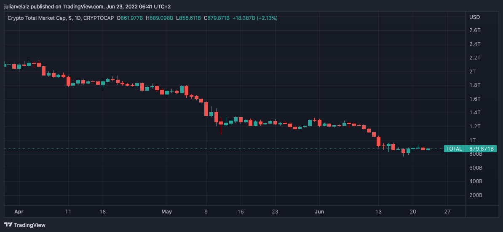Select the close value C879.871B in legend
503x232 pixels.
pyautogui.click(x=218, y=18)
